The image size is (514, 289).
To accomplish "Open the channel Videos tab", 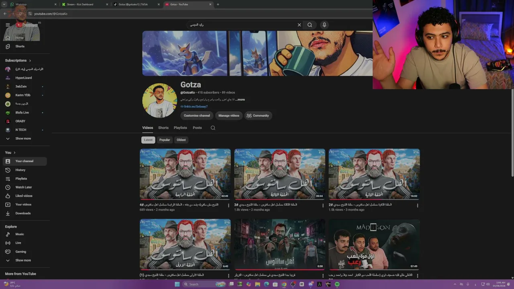I will pos(147,128).
